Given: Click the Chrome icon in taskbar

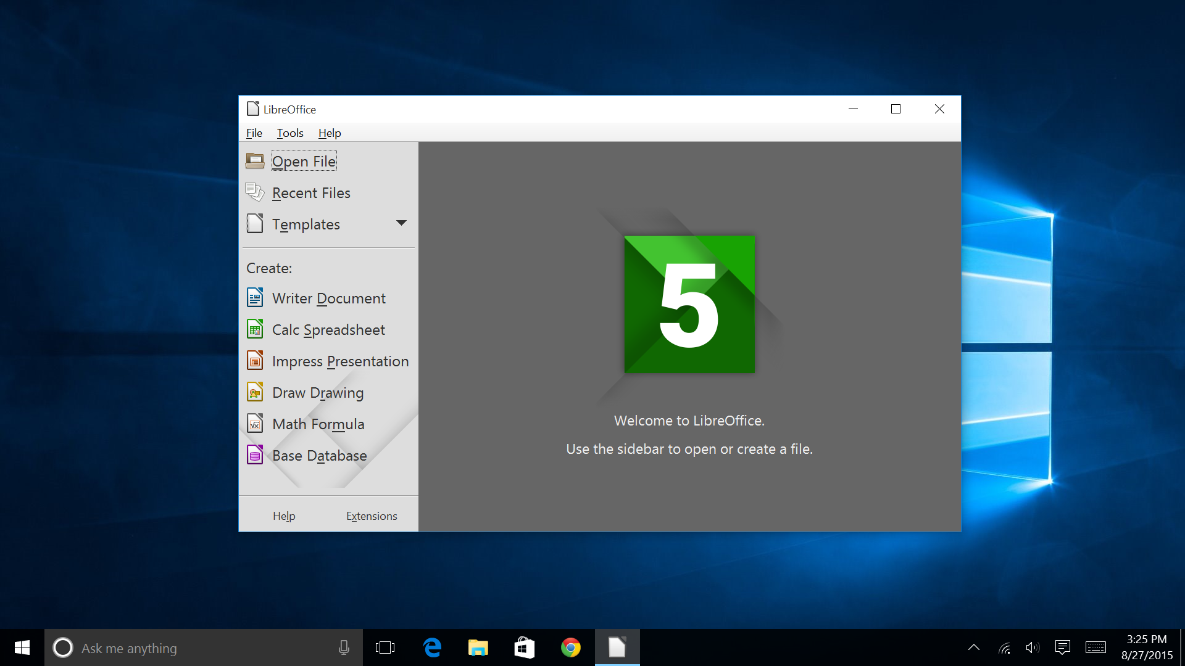Looking at the screenshot, I should (570, 648).
